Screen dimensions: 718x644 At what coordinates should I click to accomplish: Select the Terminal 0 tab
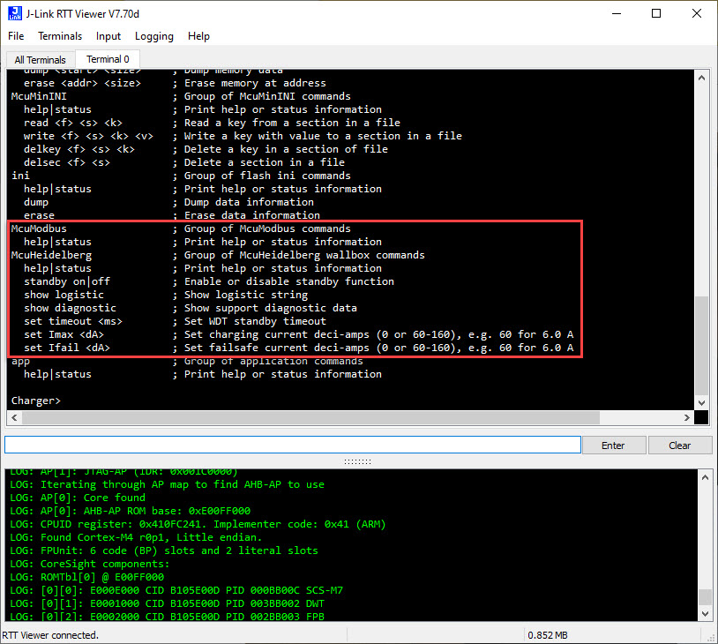(x=107, y=59)
